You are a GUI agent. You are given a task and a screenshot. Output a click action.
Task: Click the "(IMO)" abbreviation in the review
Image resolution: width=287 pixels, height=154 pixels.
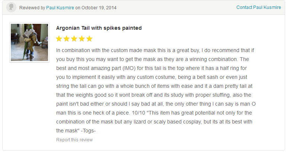pyautogui.click(x=129, y=68)
